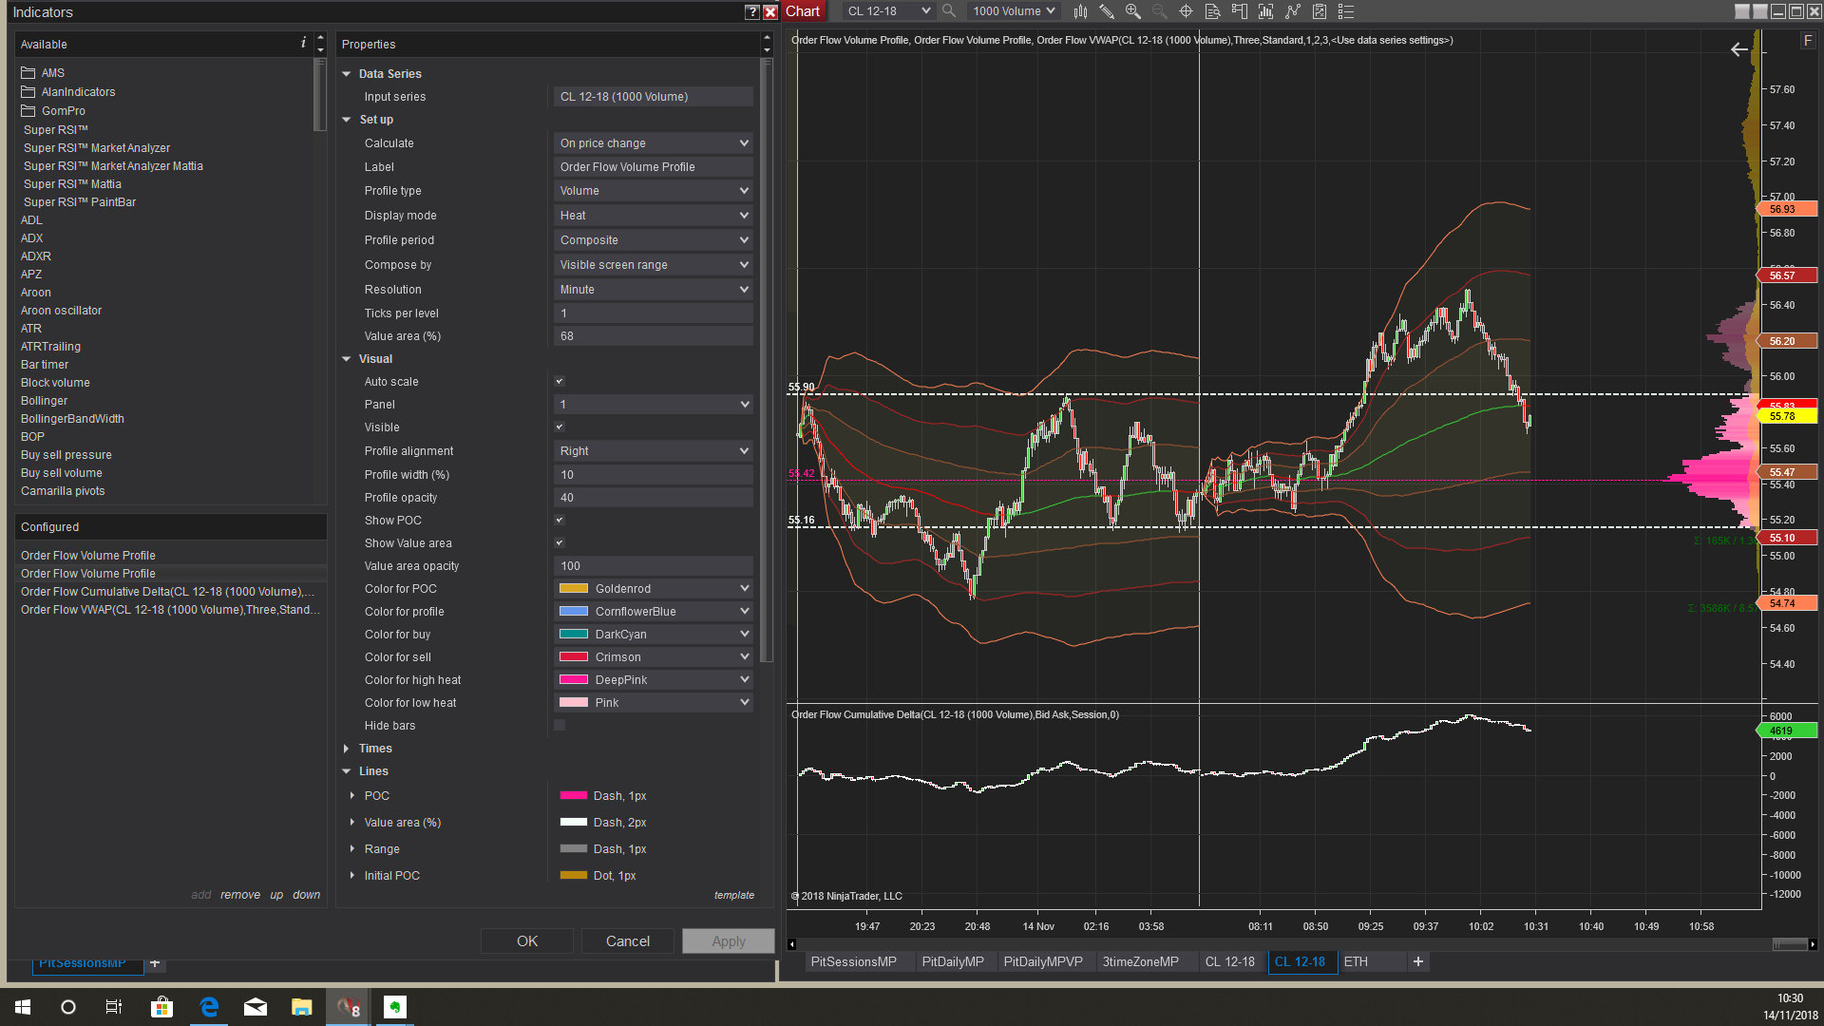
Task: Open the Profile alignment Right dropdown
Action: pyautogui.click(x=653, y=451)
